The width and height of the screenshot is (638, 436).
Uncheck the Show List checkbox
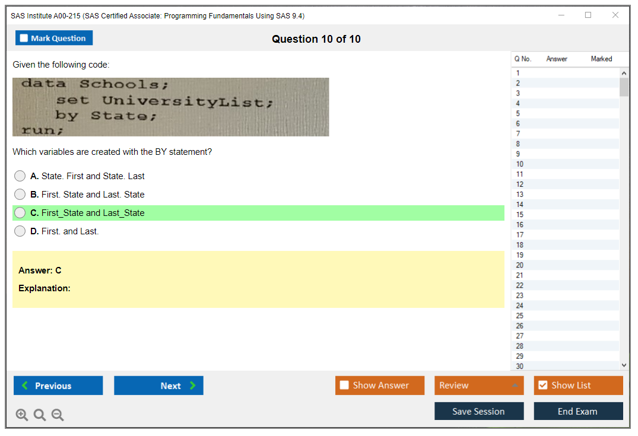[x=542, y=386]
